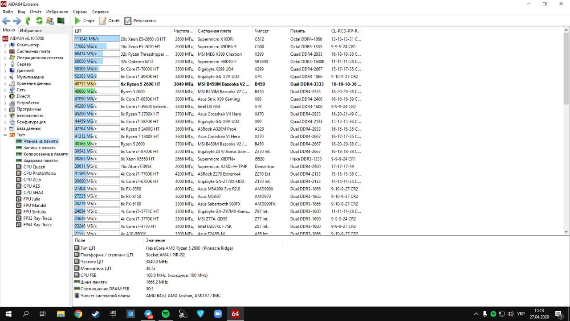Screen dimensions: 570x321
Task: Expand the Сервер tree node
Action: [5, 64]
